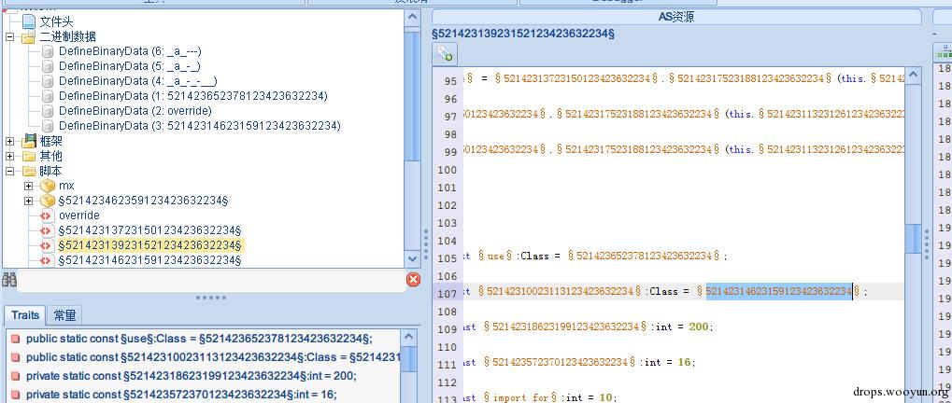Select DefineBinaryData (2: override) row
This screenshot has width=952, height=403.
135,111
